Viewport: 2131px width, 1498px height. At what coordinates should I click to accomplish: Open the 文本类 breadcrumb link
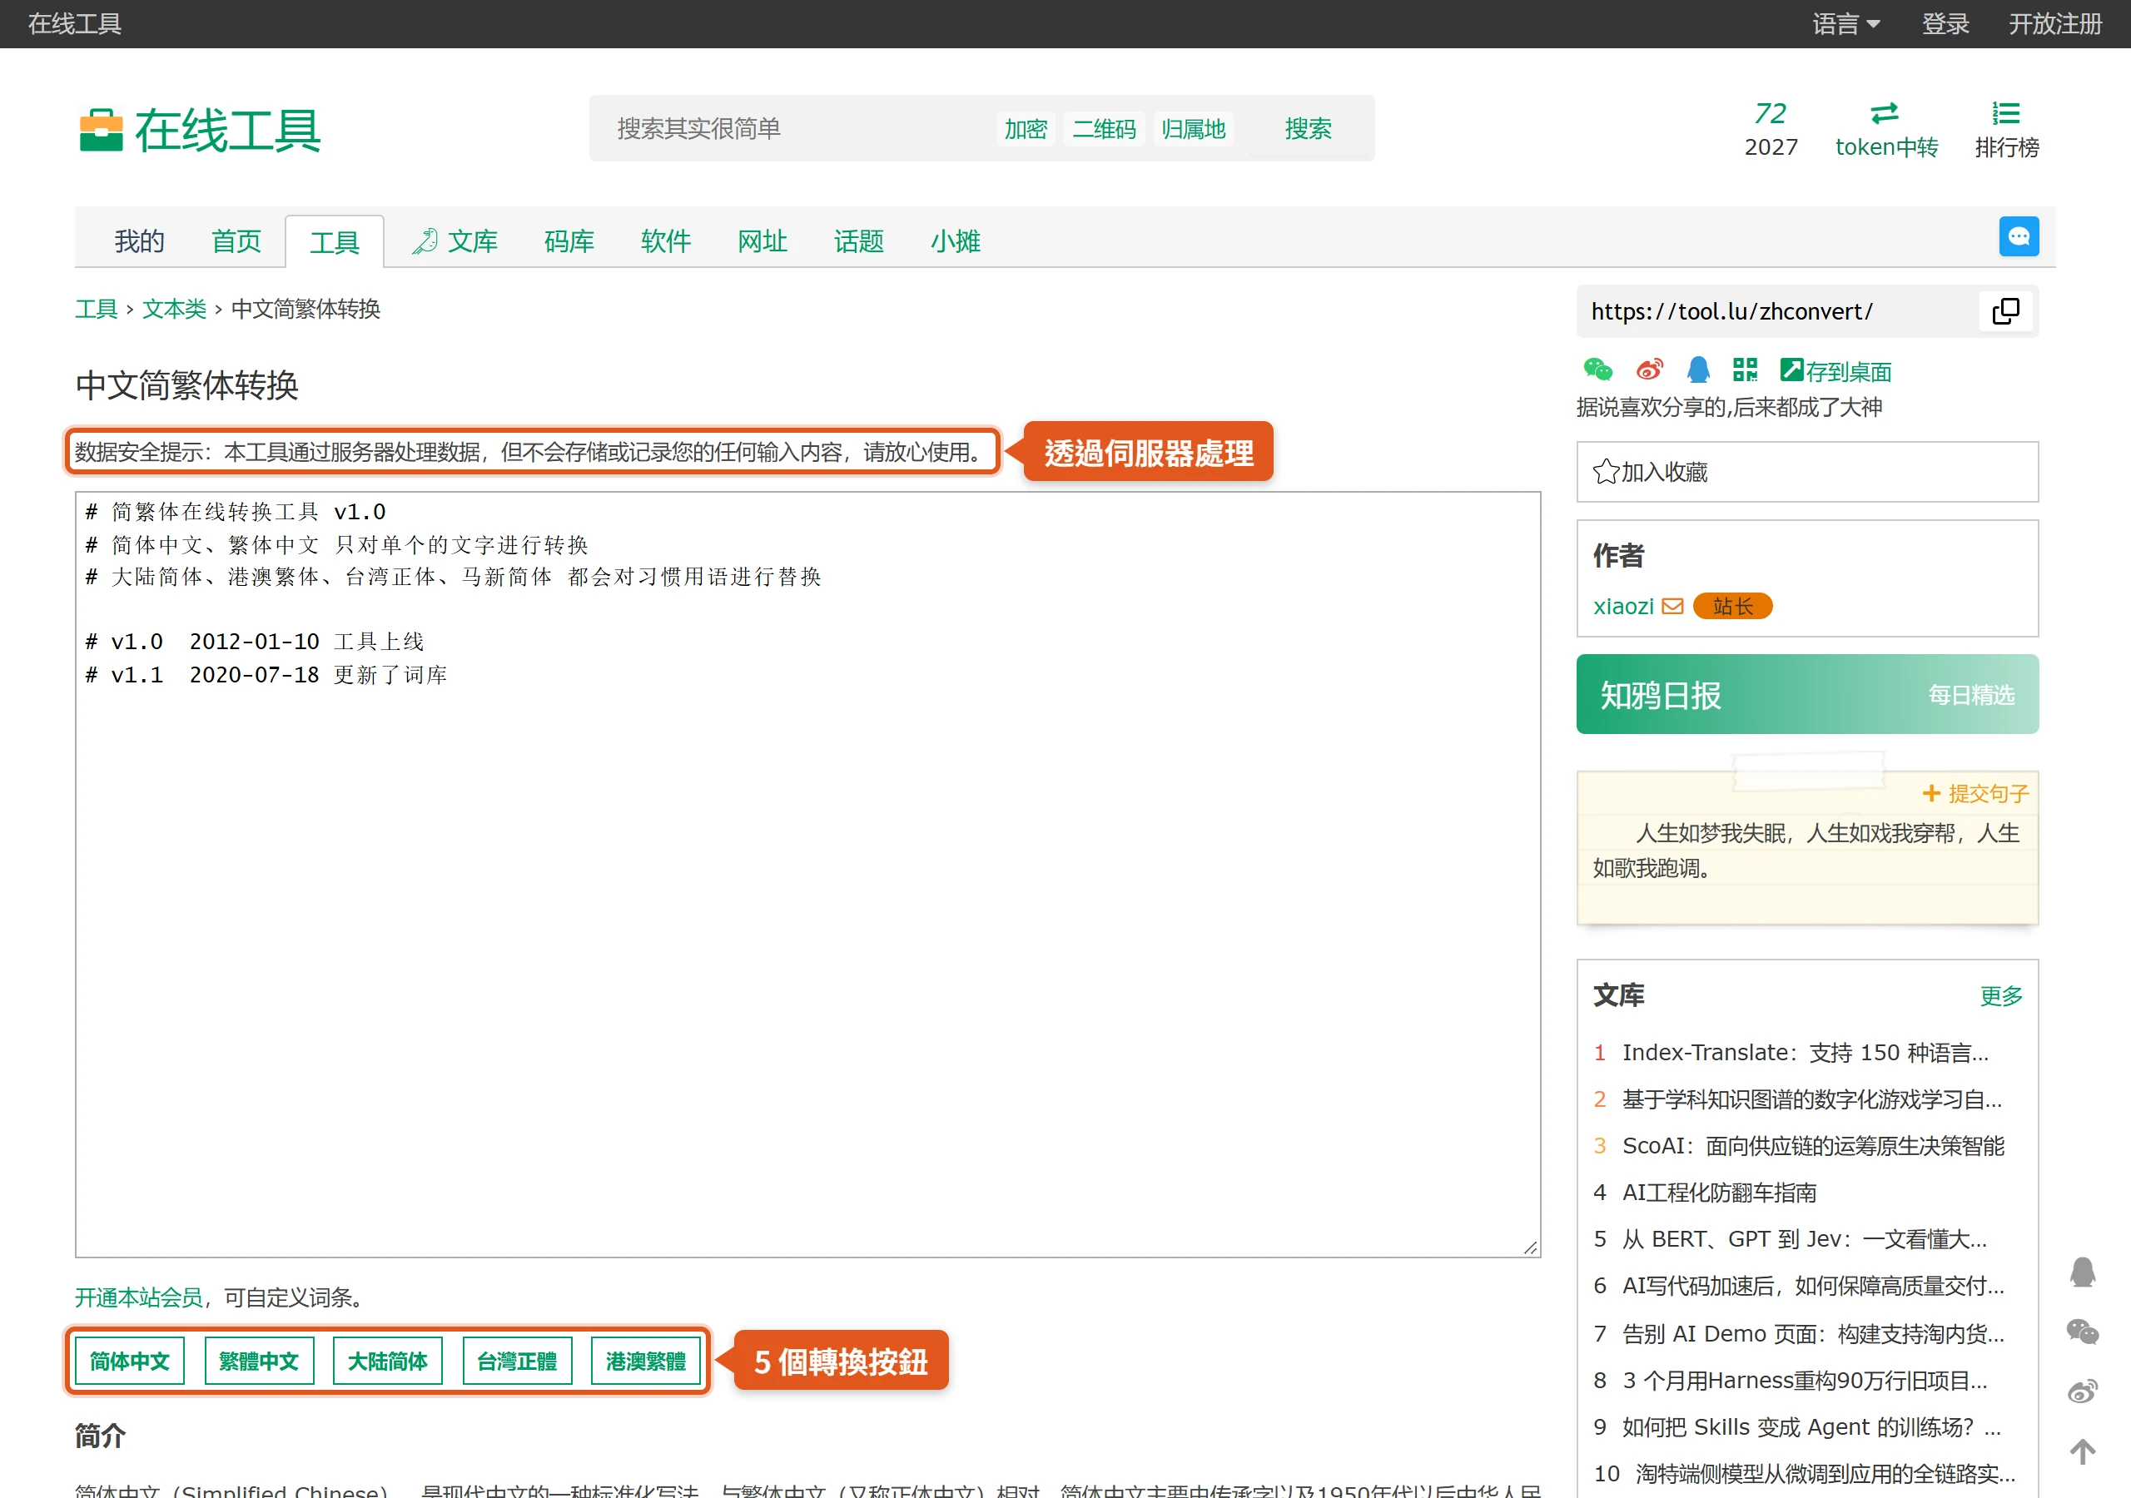tap(174, 309)
